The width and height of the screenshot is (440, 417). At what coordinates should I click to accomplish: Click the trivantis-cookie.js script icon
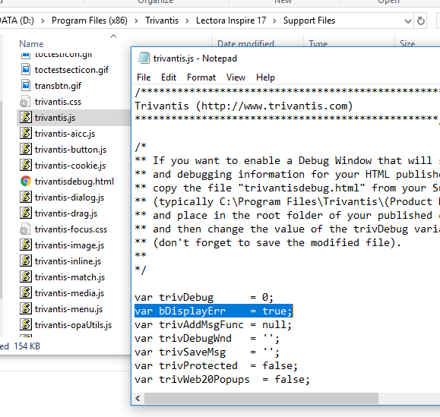(x=26, y=165)
